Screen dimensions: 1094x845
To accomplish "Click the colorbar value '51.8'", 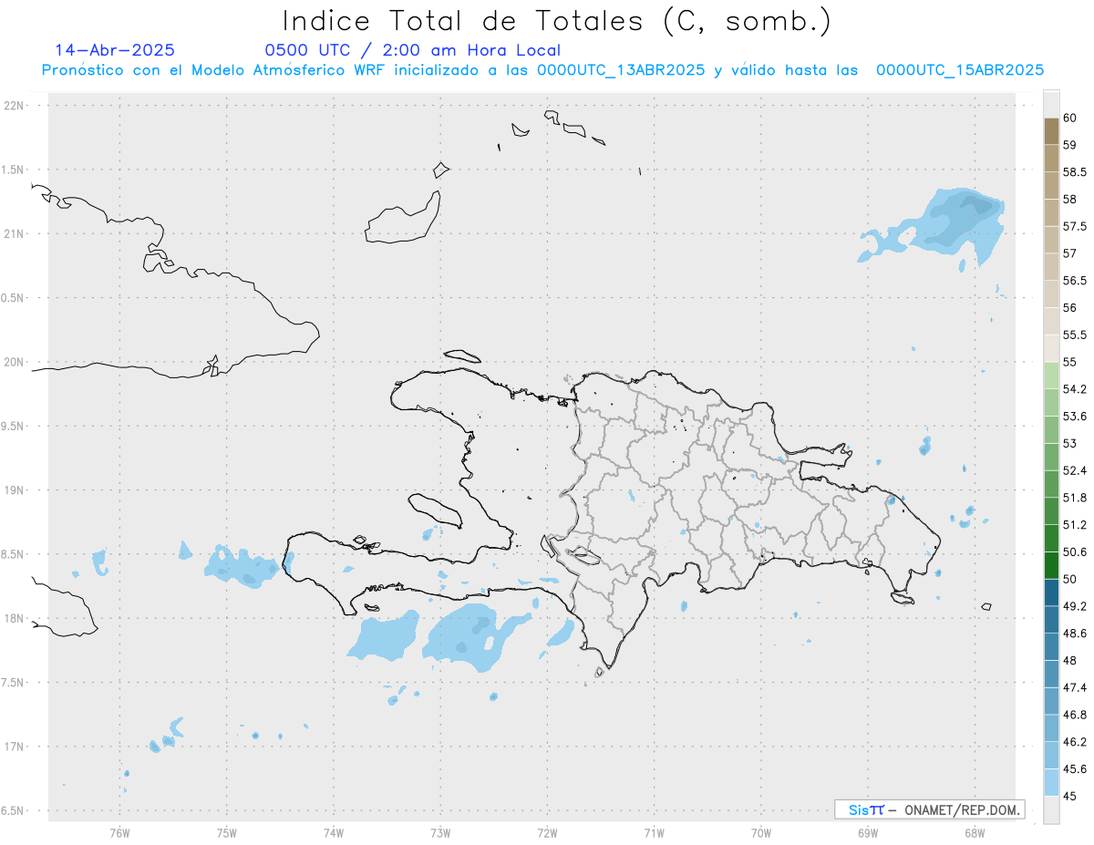I will (x=1075, y=498).
